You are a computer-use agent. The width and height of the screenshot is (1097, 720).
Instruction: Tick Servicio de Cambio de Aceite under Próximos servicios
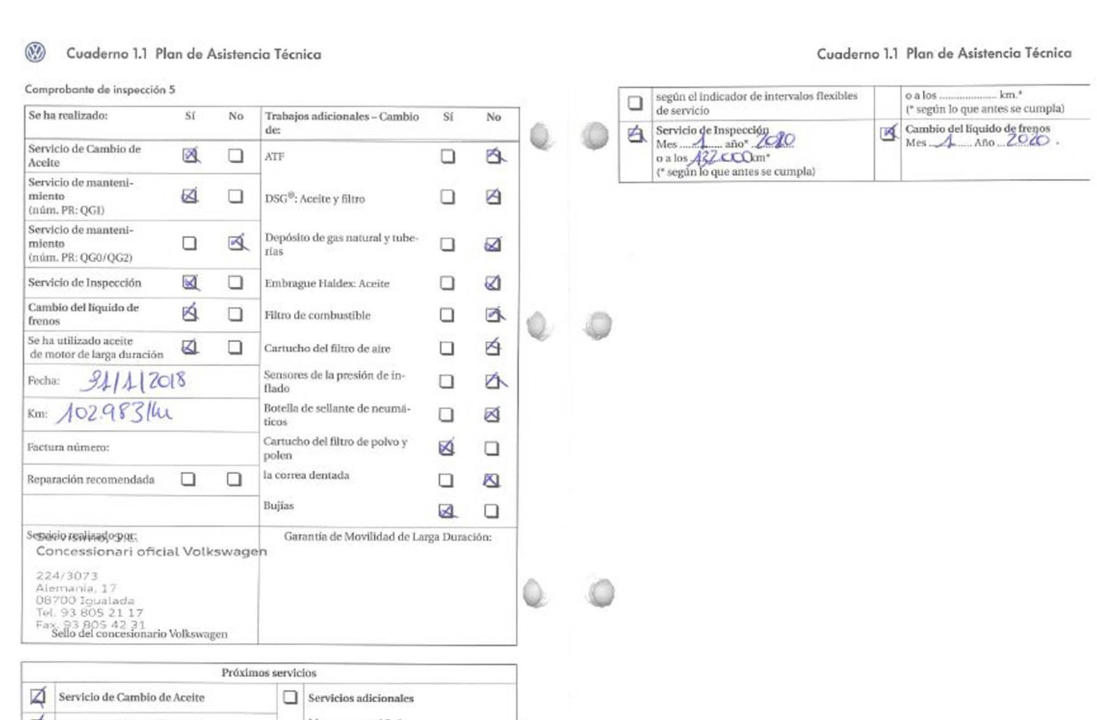click(x=38, y=697)
